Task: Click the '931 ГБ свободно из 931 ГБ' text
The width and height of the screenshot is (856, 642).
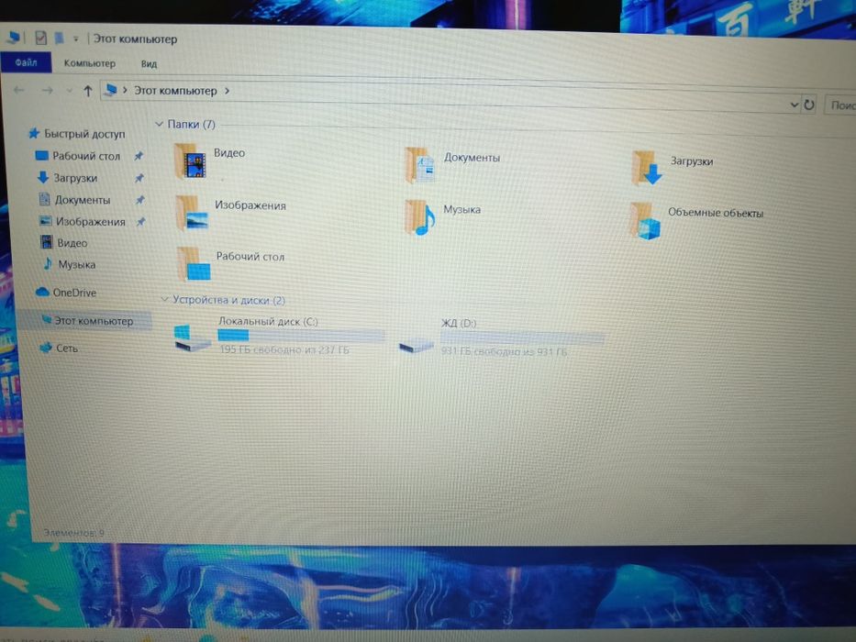Action: (504, 351)
